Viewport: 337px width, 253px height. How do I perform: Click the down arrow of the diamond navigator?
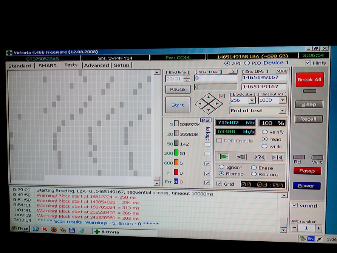pyautogui.click(x=209, y=110)
